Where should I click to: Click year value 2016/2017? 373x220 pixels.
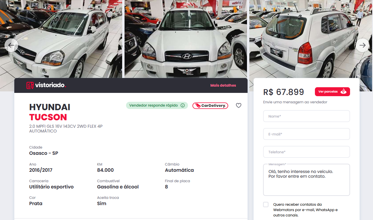[41, 170]
